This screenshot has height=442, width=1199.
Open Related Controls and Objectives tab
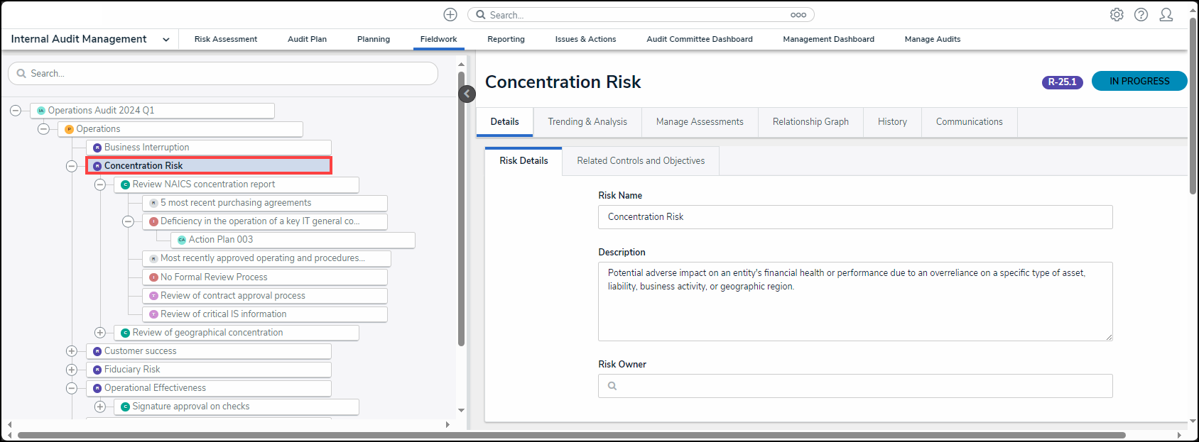(640, 161)
